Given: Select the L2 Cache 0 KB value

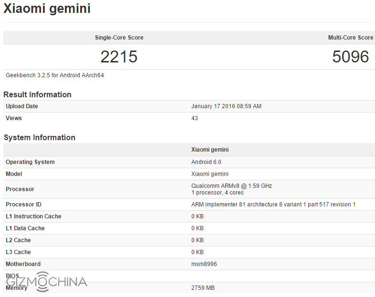Looking at the screenshot, I should 198,240.
